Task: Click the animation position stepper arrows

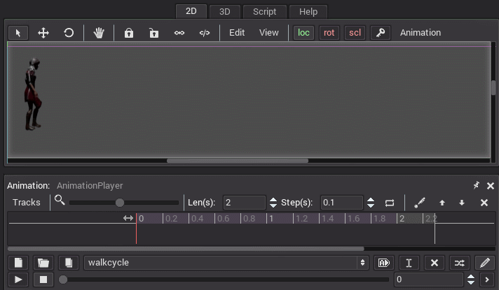Action: point(471,280)
